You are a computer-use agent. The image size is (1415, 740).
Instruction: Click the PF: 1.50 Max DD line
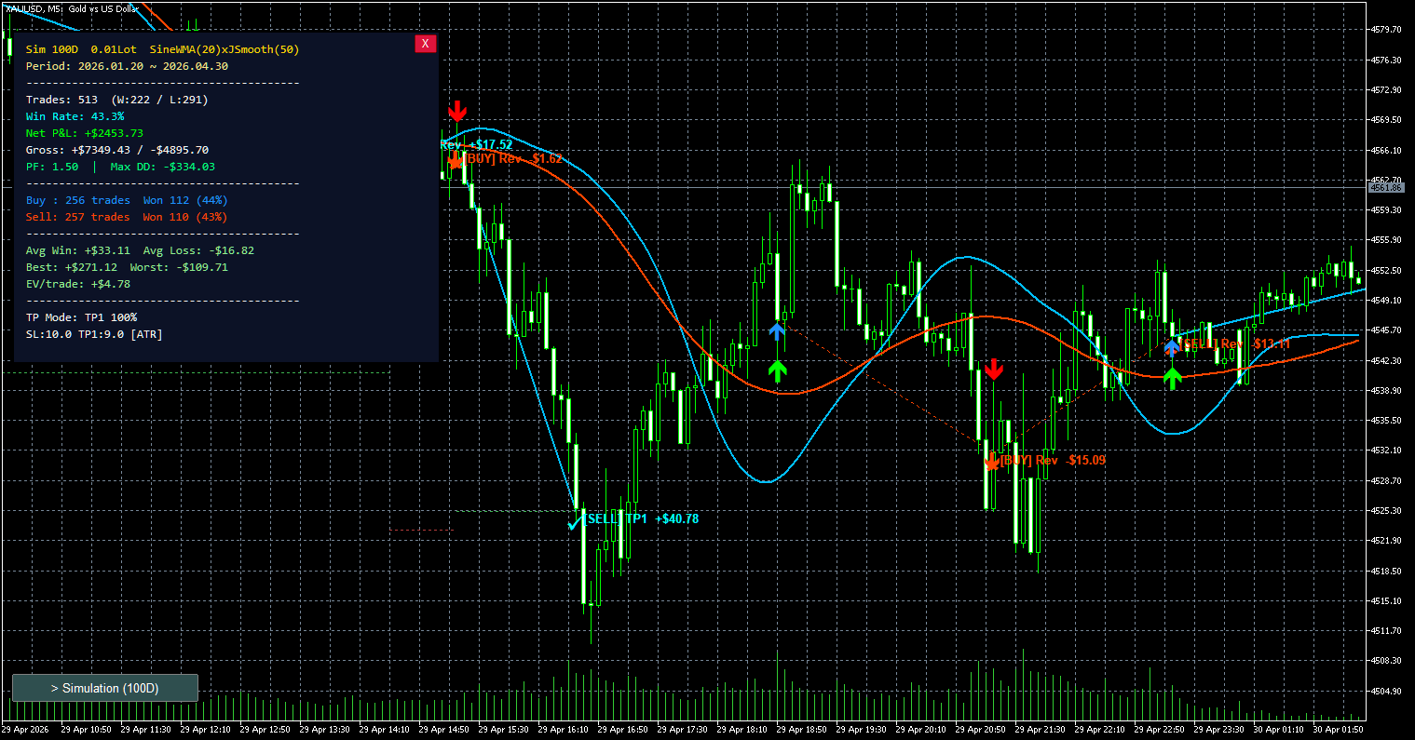click(120, 167)
